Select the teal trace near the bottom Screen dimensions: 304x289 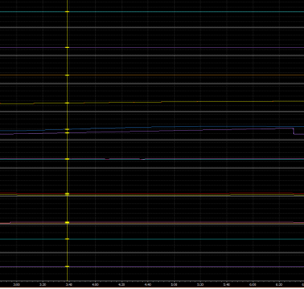click(x=152, y=239)
